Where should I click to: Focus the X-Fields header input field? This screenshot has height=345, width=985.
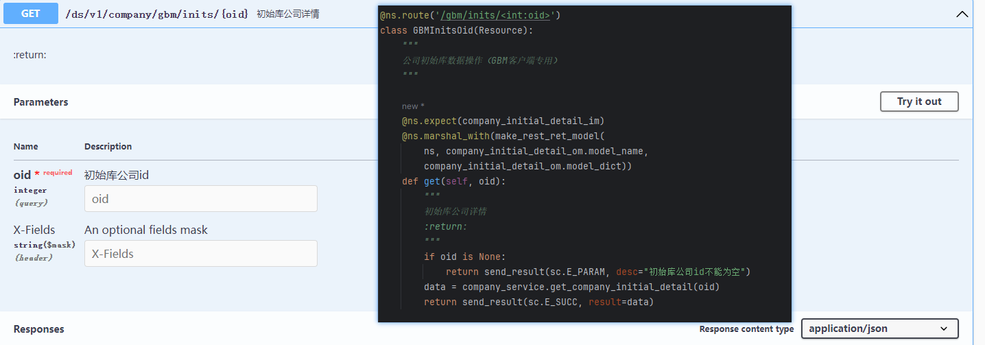(200, 254)
